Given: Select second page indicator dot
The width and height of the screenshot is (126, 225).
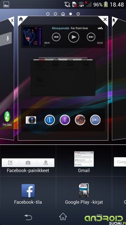Looking at the screenshot, I should 55,14.
